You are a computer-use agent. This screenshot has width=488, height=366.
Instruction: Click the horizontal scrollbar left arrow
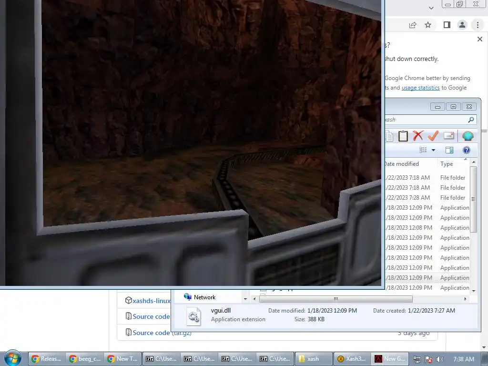tap(254, 299)
